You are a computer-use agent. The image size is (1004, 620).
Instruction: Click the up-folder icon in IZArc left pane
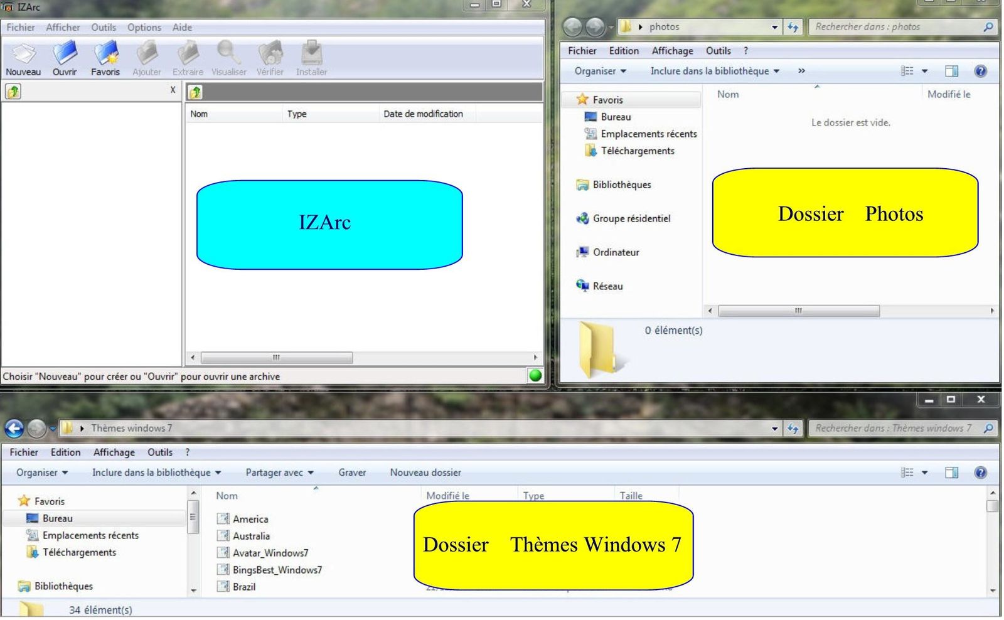coord(13,92)
